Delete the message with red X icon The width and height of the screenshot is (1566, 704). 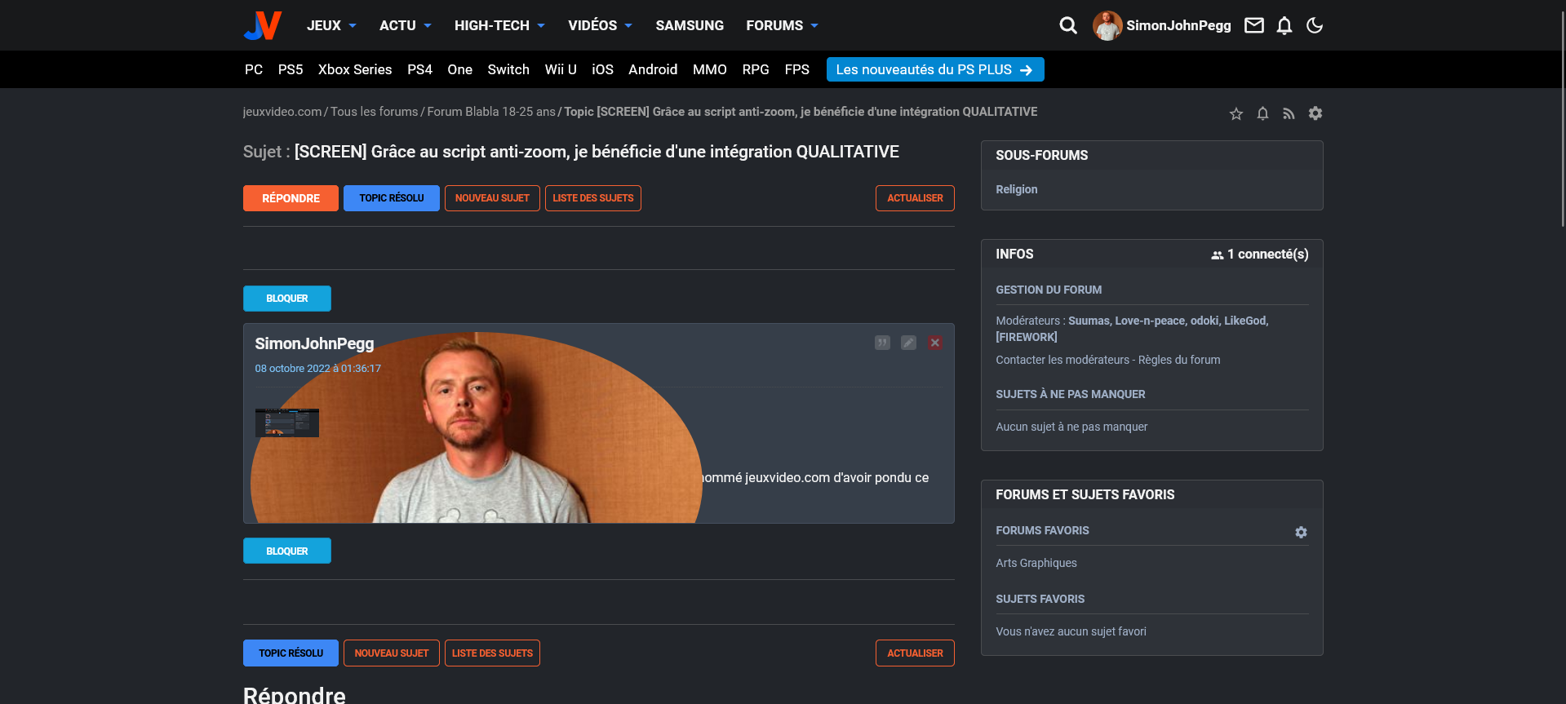coord(935,343)
